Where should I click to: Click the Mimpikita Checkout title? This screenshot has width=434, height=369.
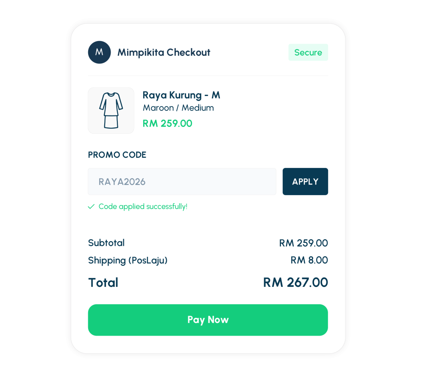(164, 52)
